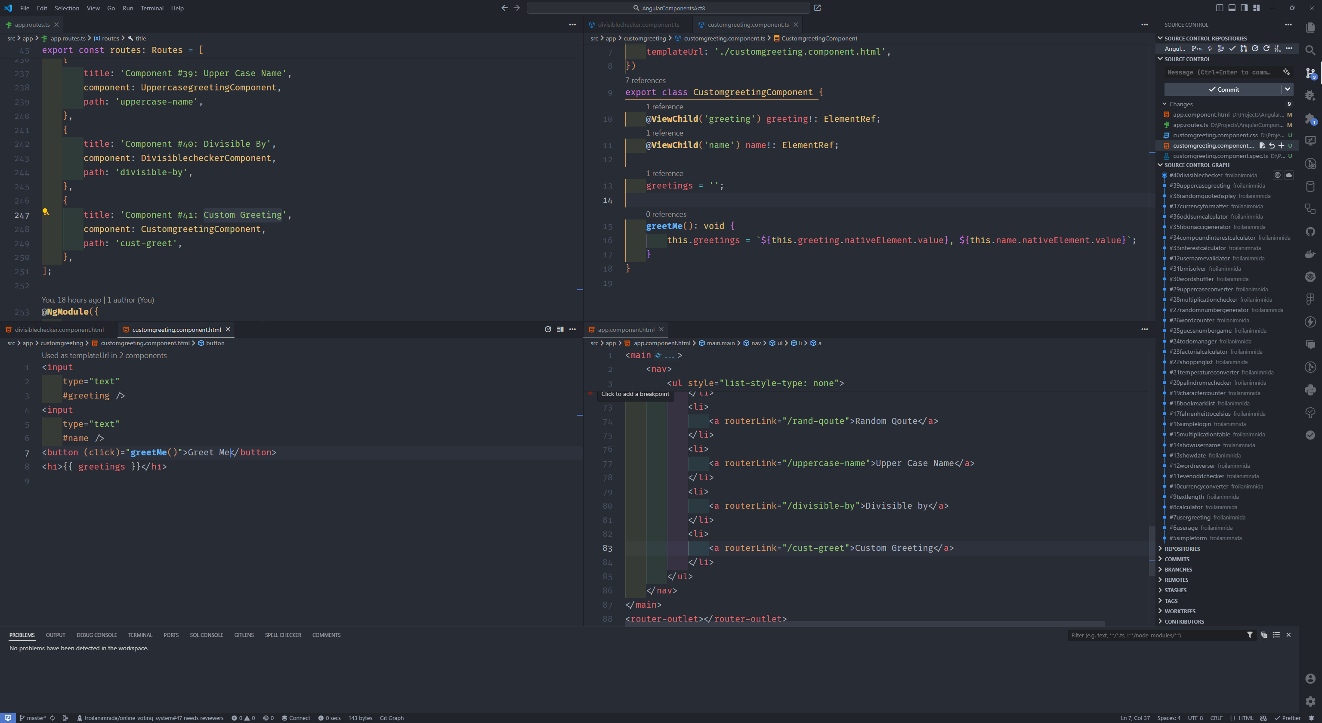The image size is (1322, 723).
Task: Expand the BRANCHES section
Action: click(x=1178, y=569)
